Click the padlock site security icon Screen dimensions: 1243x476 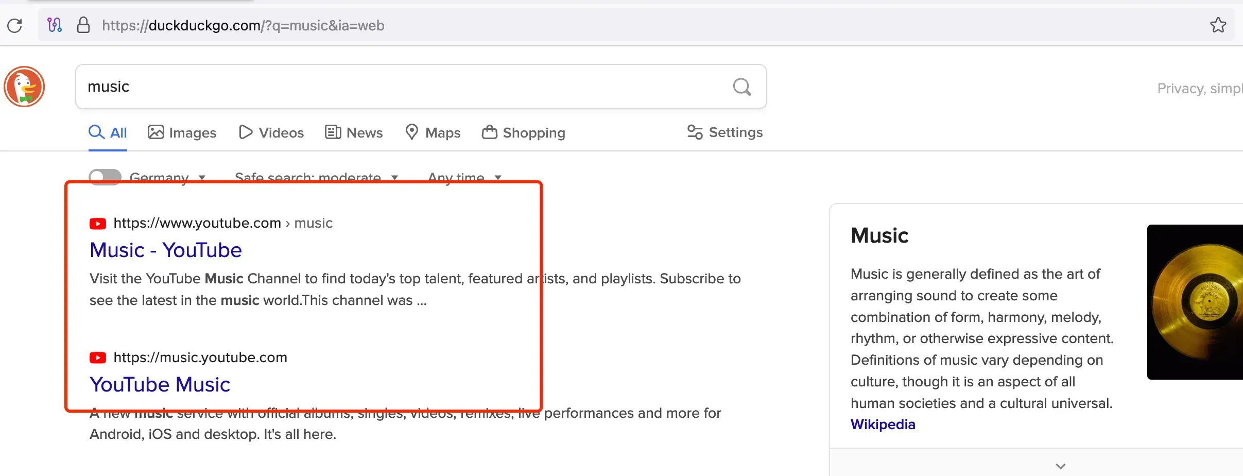point(83,25)
